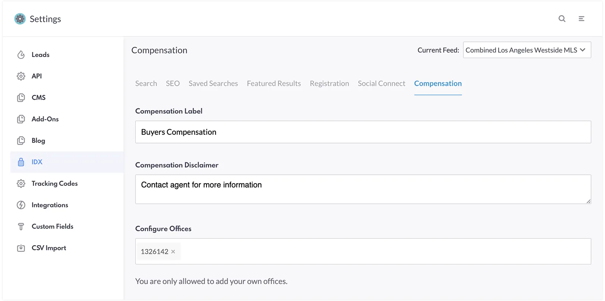Click the Settings gear logo icon
The width and height of the screenshot is (605, 301).
tap(20, 19)
